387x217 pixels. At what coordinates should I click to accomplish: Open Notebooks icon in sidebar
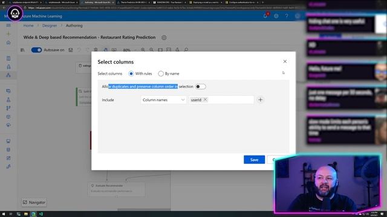tap(8, 58)
